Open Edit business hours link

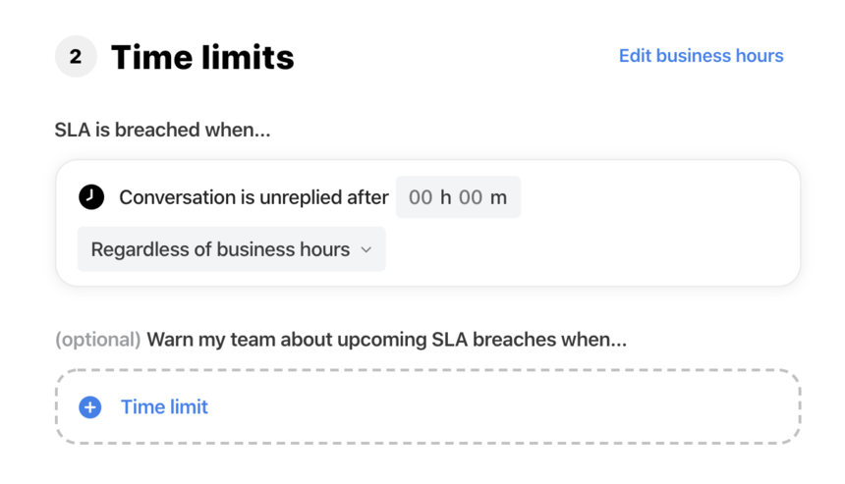tap(702, 56)
